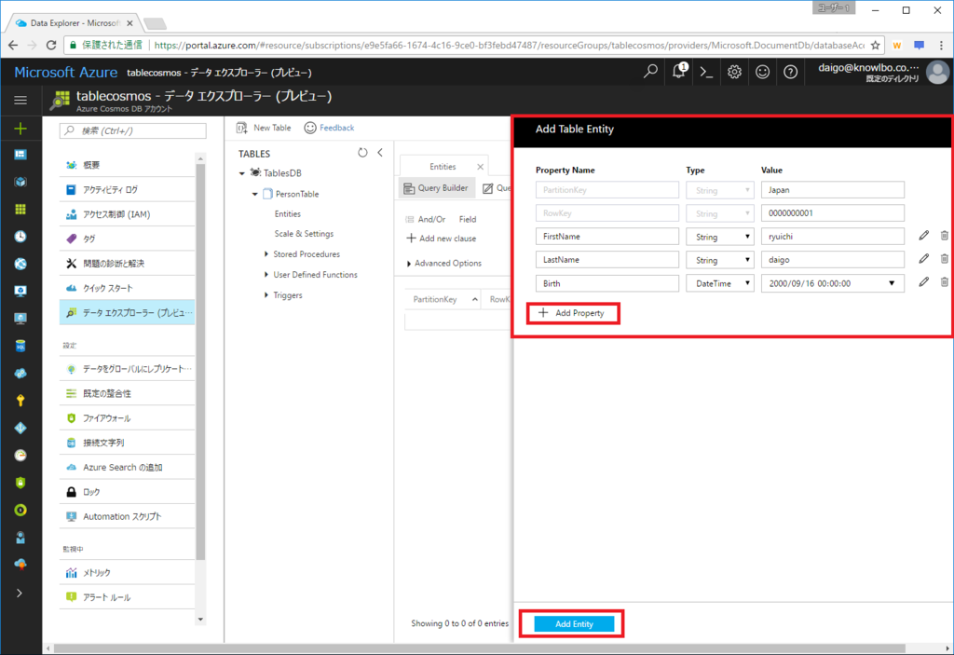This screenshot has height=655, width=954.
Task: Click the LastName property name field
Action: click(607, 259)
